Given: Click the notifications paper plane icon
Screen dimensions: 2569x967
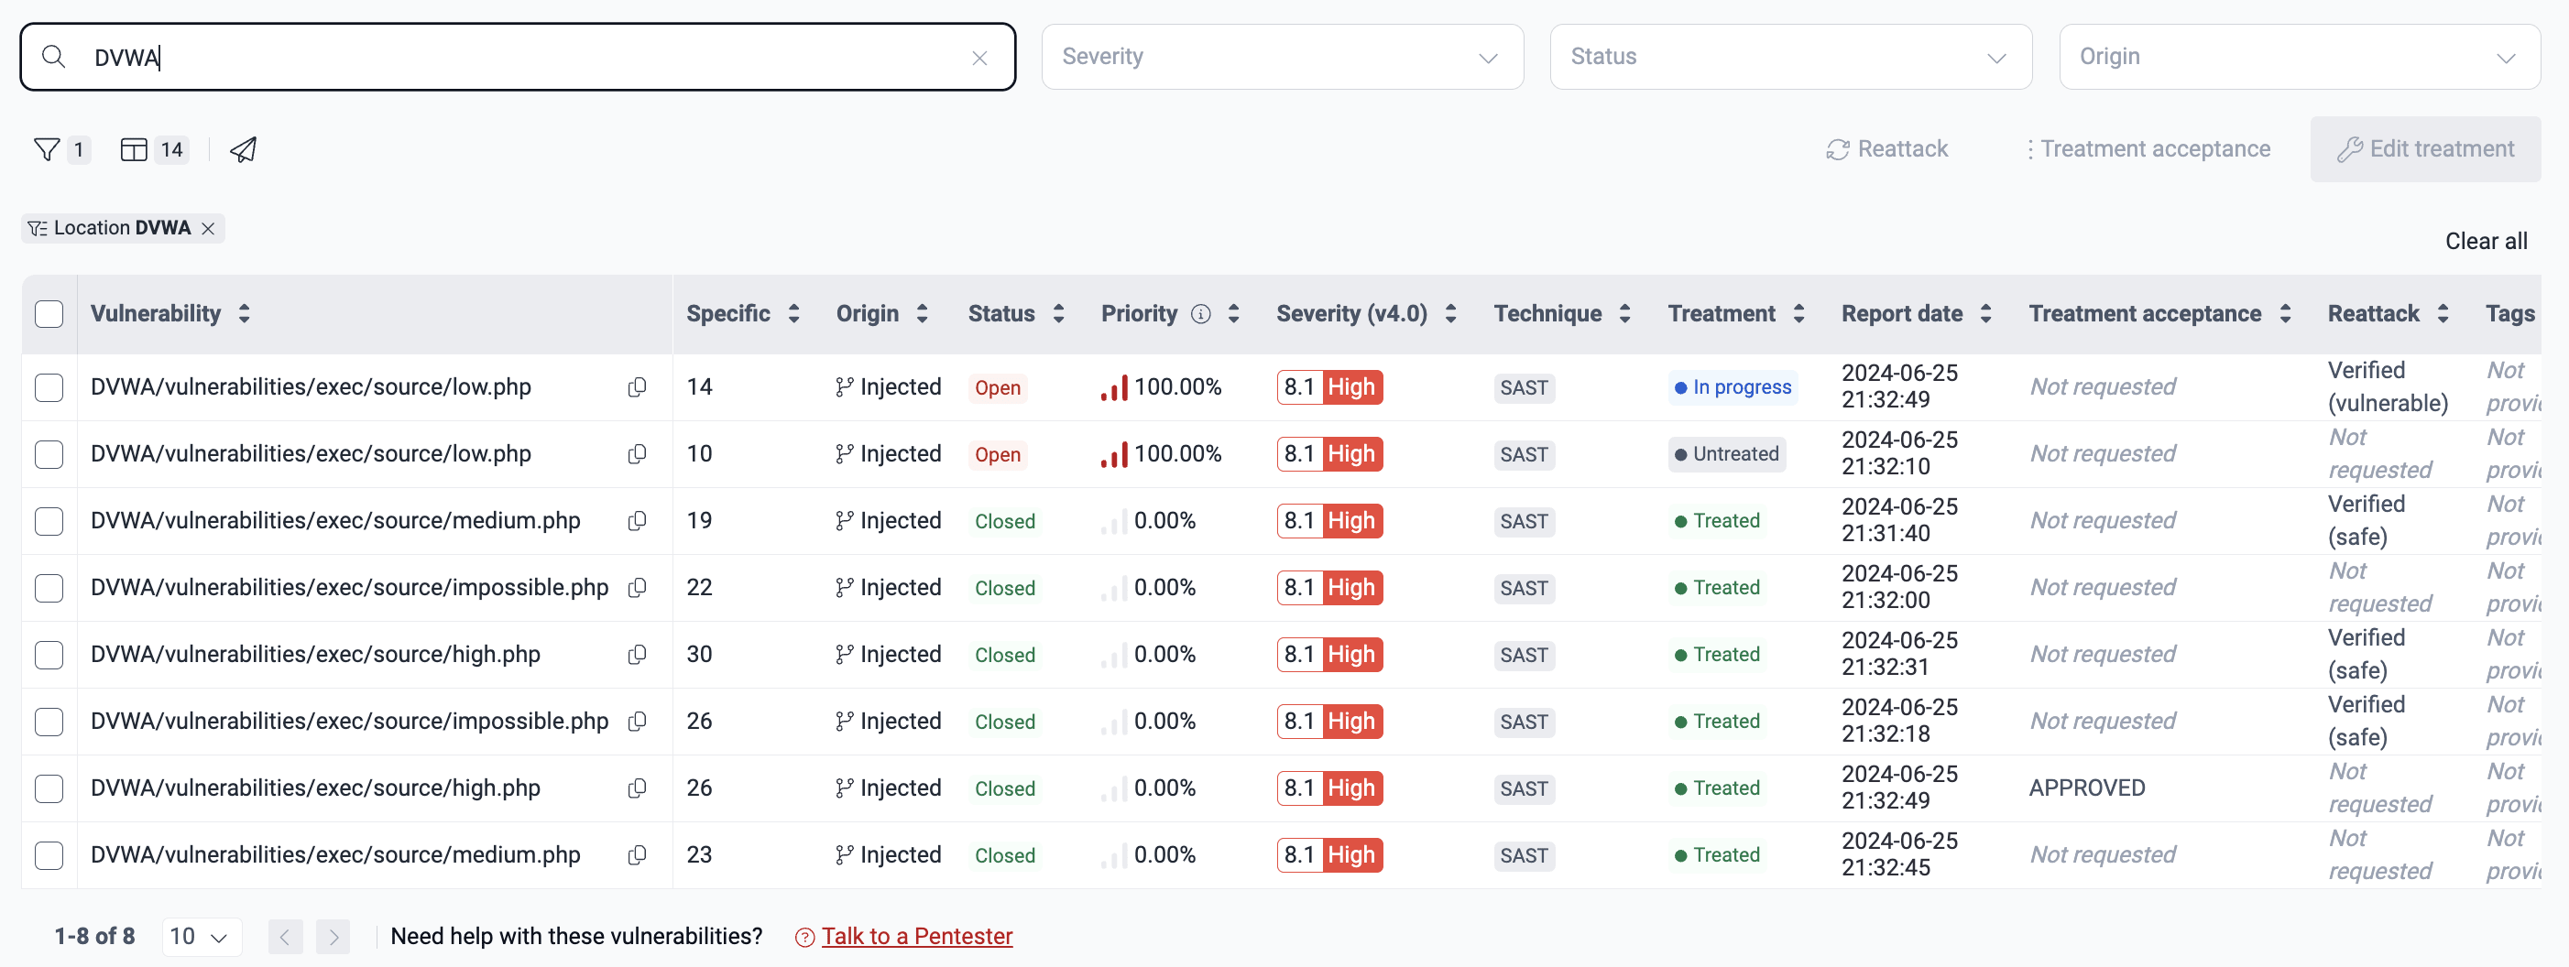Looking at the screenshot, I should coord(243,149).
